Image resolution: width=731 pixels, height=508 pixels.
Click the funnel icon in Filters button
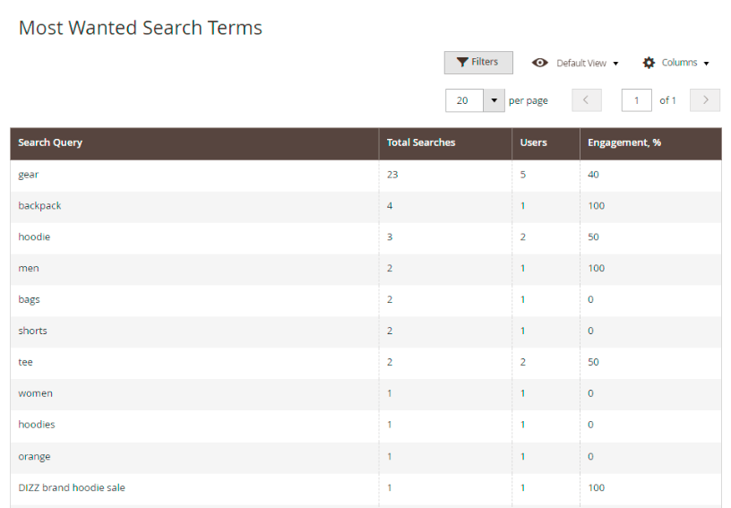pyautogui.click(x=462, y=63)
